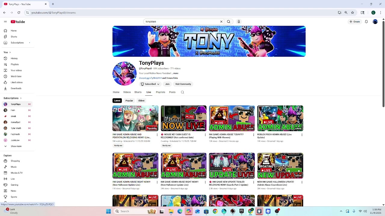
Task: Clear the search box with X
Action: 221,22
